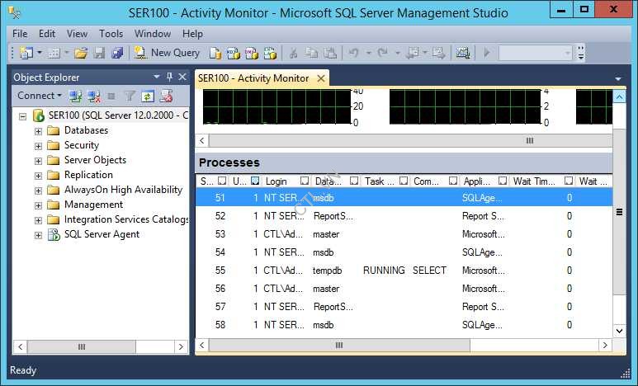The width and height of the screenshot is (638, 386).
Task: Open the File menu
Action: 20,34
